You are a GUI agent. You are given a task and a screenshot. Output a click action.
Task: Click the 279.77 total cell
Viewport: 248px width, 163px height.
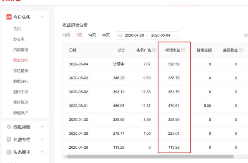click(x=119, y=134)
